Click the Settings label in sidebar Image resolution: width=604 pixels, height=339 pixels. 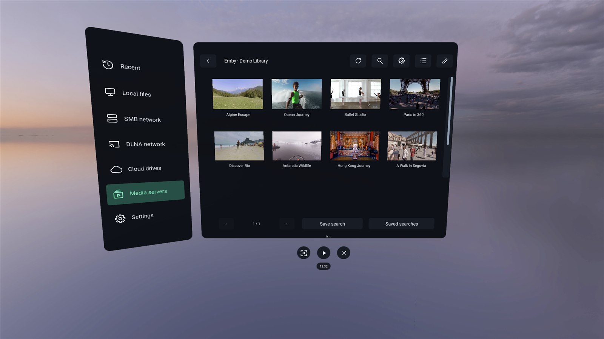click(142, 216)
